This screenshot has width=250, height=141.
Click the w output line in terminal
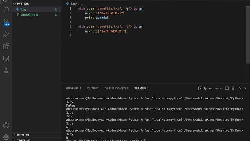point(67,127)
